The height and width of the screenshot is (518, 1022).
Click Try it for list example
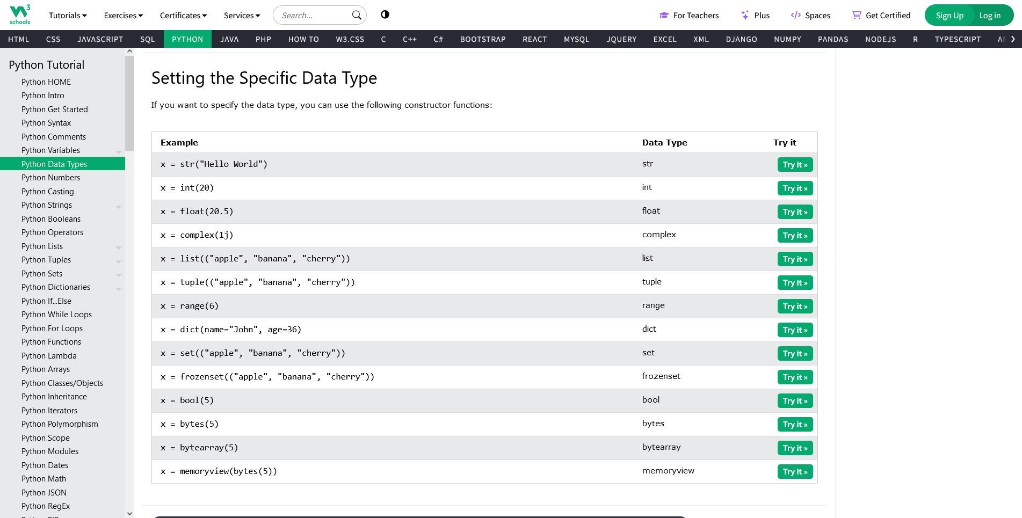795,259
